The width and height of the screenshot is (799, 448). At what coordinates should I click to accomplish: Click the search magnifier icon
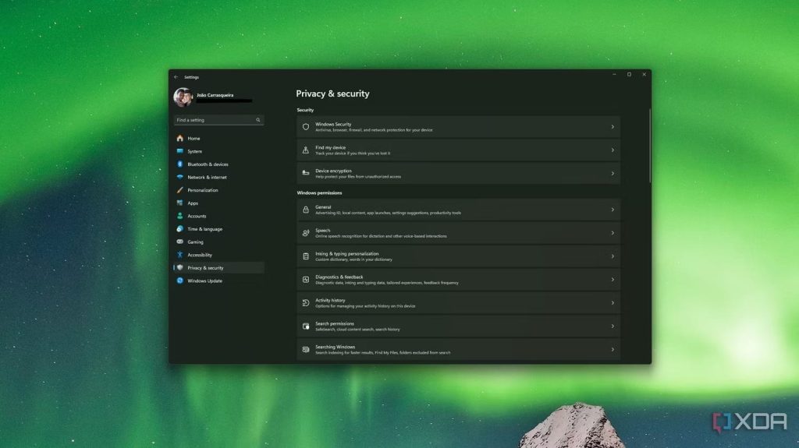point(258,120)
